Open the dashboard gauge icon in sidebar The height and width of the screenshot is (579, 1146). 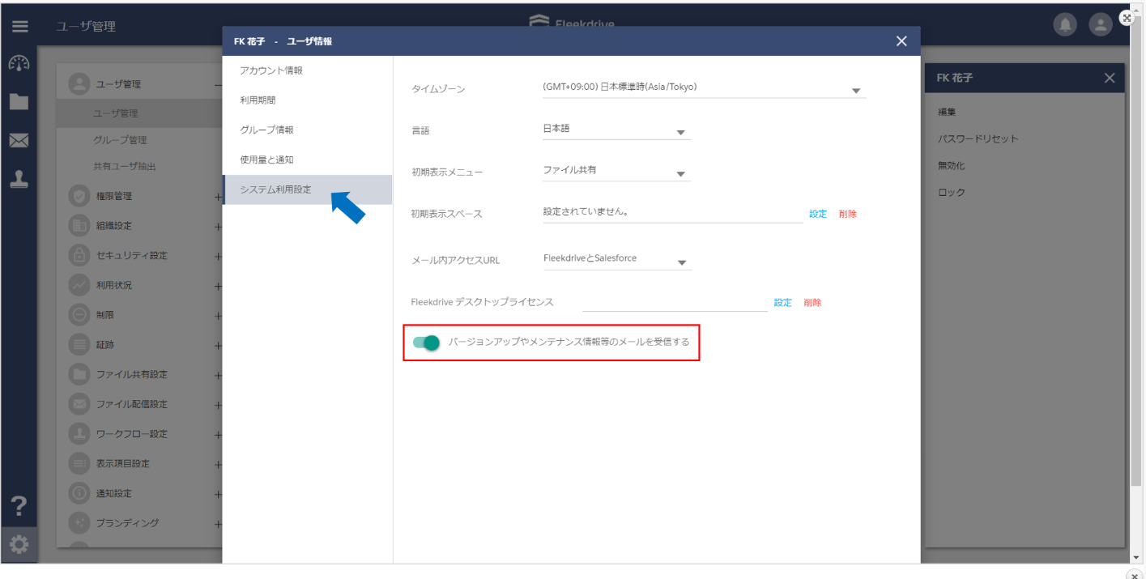tap(19, 63)
